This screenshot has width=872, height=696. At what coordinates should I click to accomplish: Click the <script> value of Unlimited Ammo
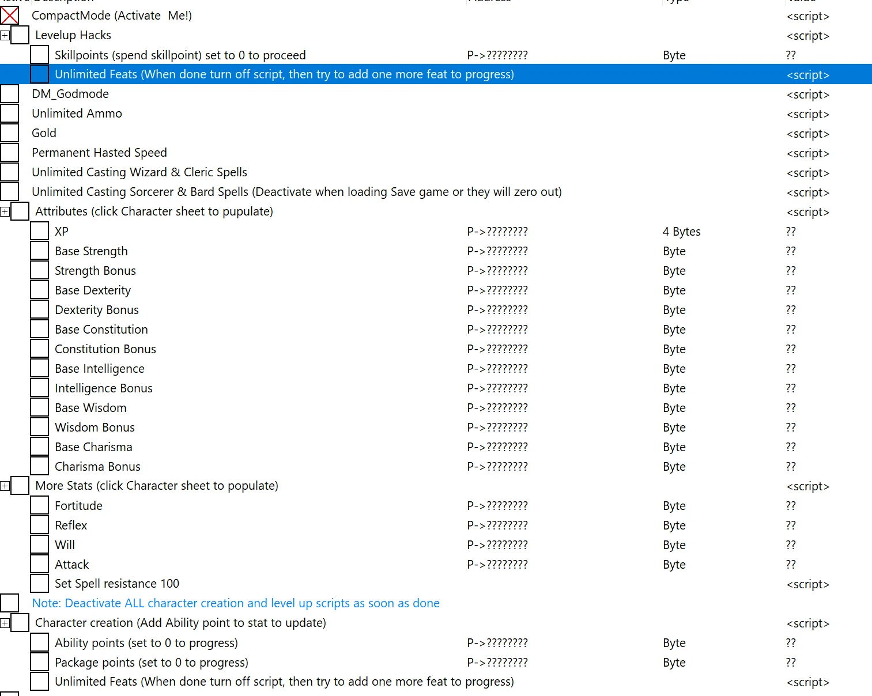coord(808,114)
